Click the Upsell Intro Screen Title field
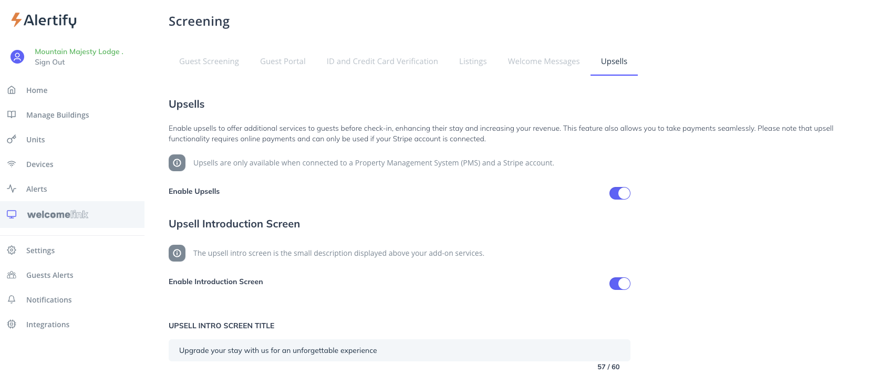Image resolution: width=880 pixels, height=375 pixels. (x=399, y=350)
